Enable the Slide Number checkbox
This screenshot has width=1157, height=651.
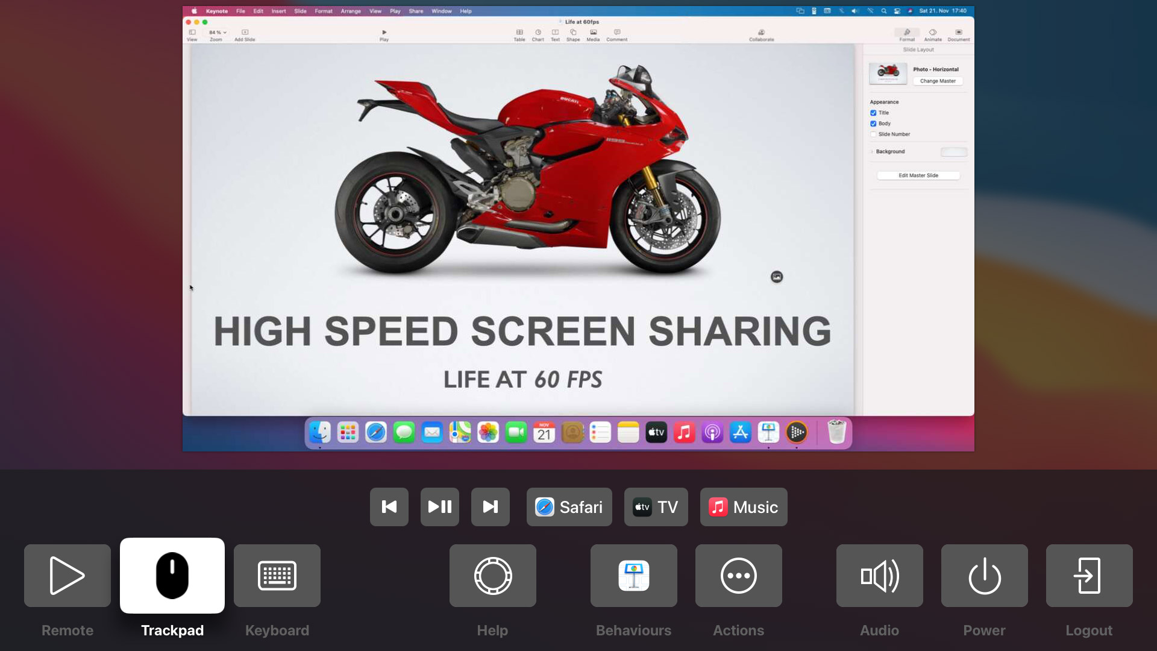(x=873, y=134)
